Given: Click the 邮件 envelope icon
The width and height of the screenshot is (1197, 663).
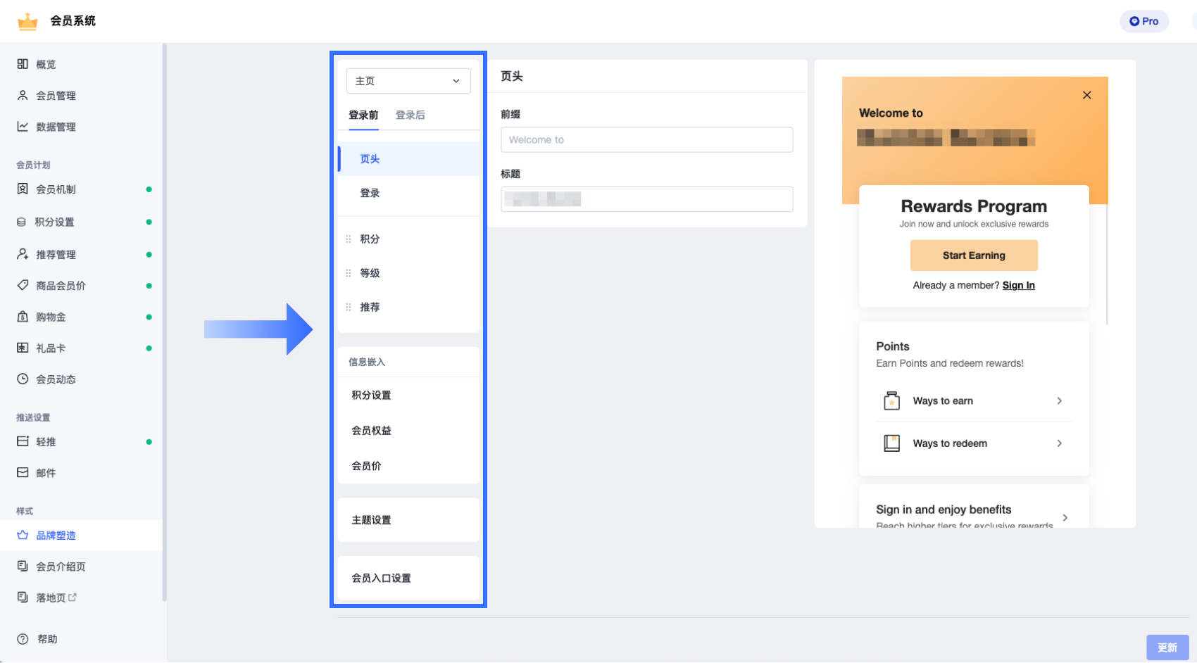Looking at the screenshot, I should pos(23,472).
